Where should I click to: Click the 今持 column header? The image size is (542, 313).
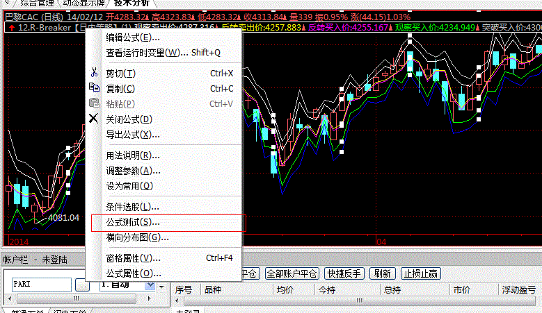click(327, 290)
